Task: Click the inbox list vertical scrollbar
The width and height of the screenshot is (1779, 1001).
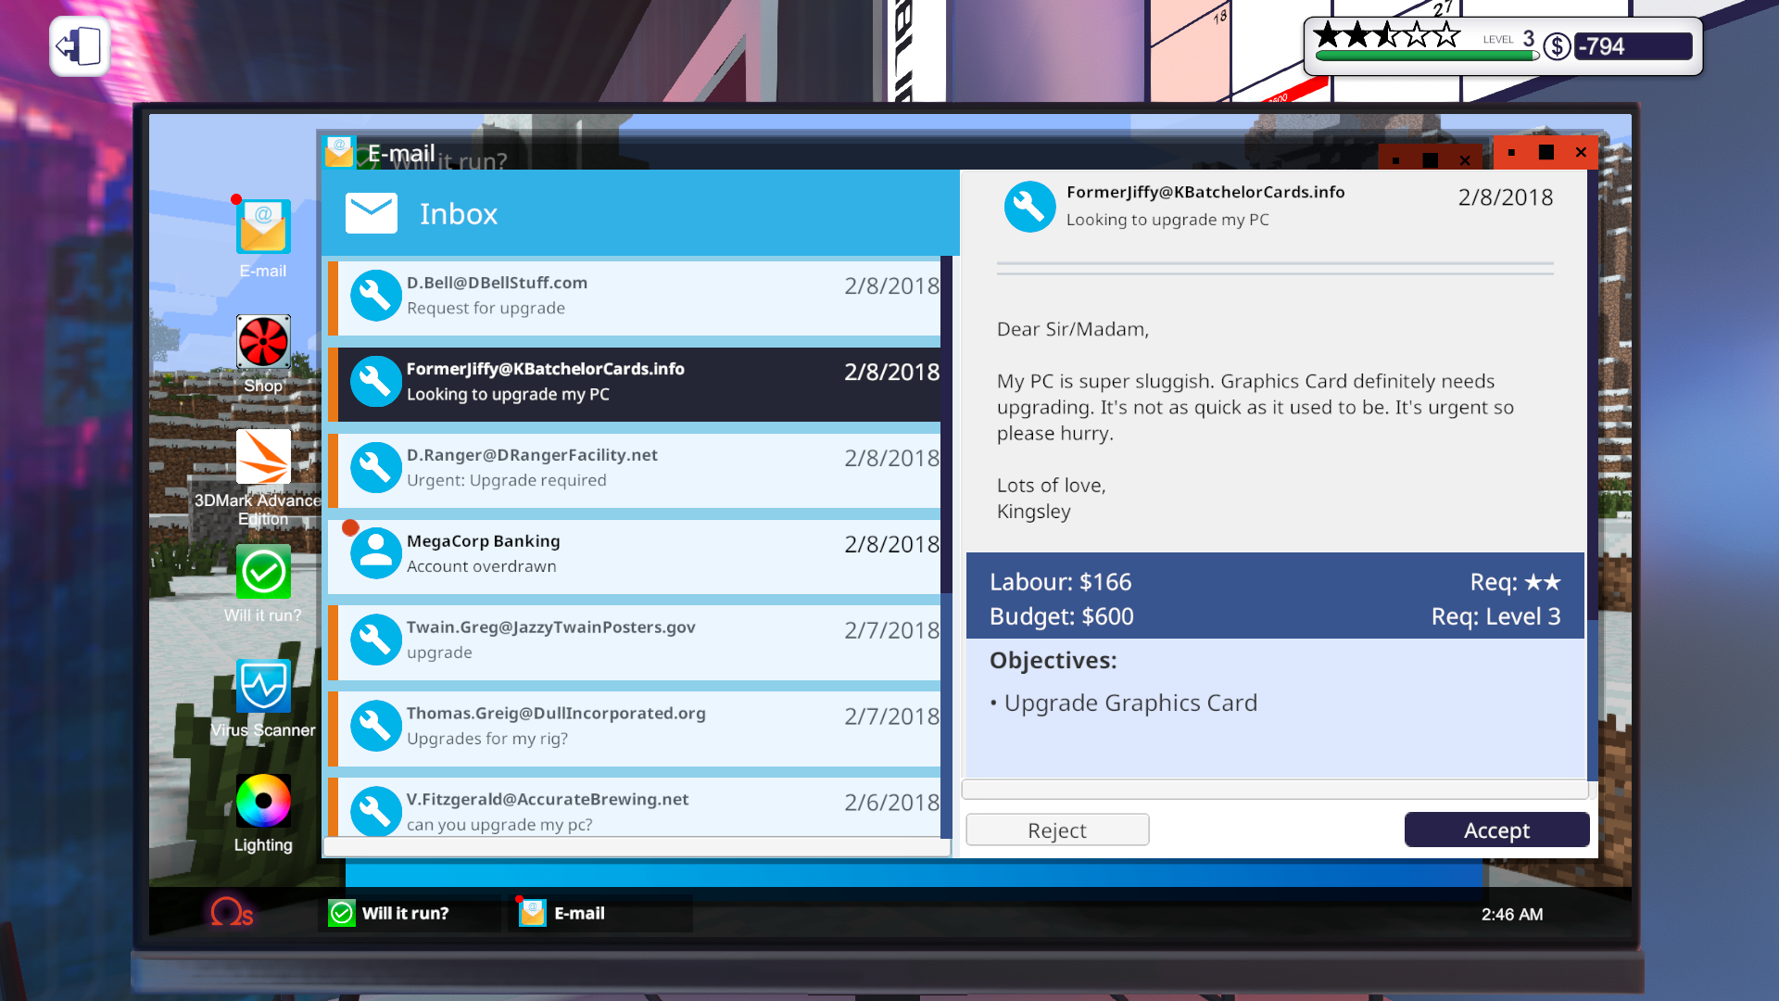Action: click(946, 547)
